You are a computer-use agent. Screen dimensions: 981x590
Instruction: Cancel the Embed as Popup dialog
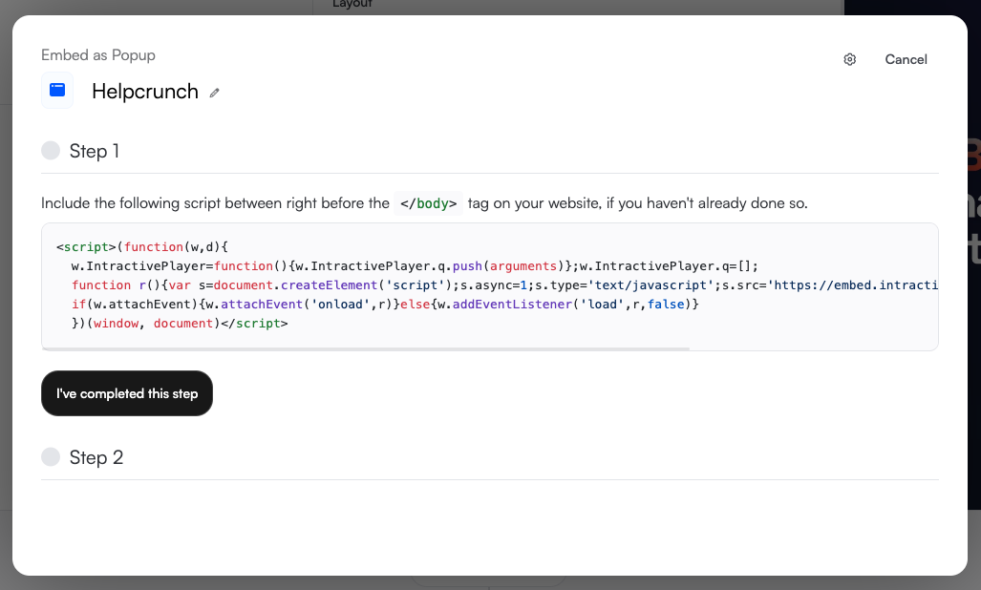pos(906,59)
